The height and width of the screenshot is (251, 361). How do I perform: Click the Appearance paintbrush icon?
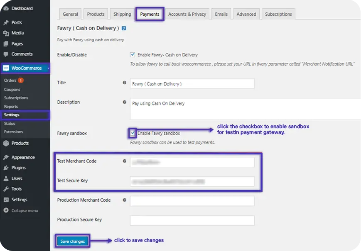(x=6, y=157)
